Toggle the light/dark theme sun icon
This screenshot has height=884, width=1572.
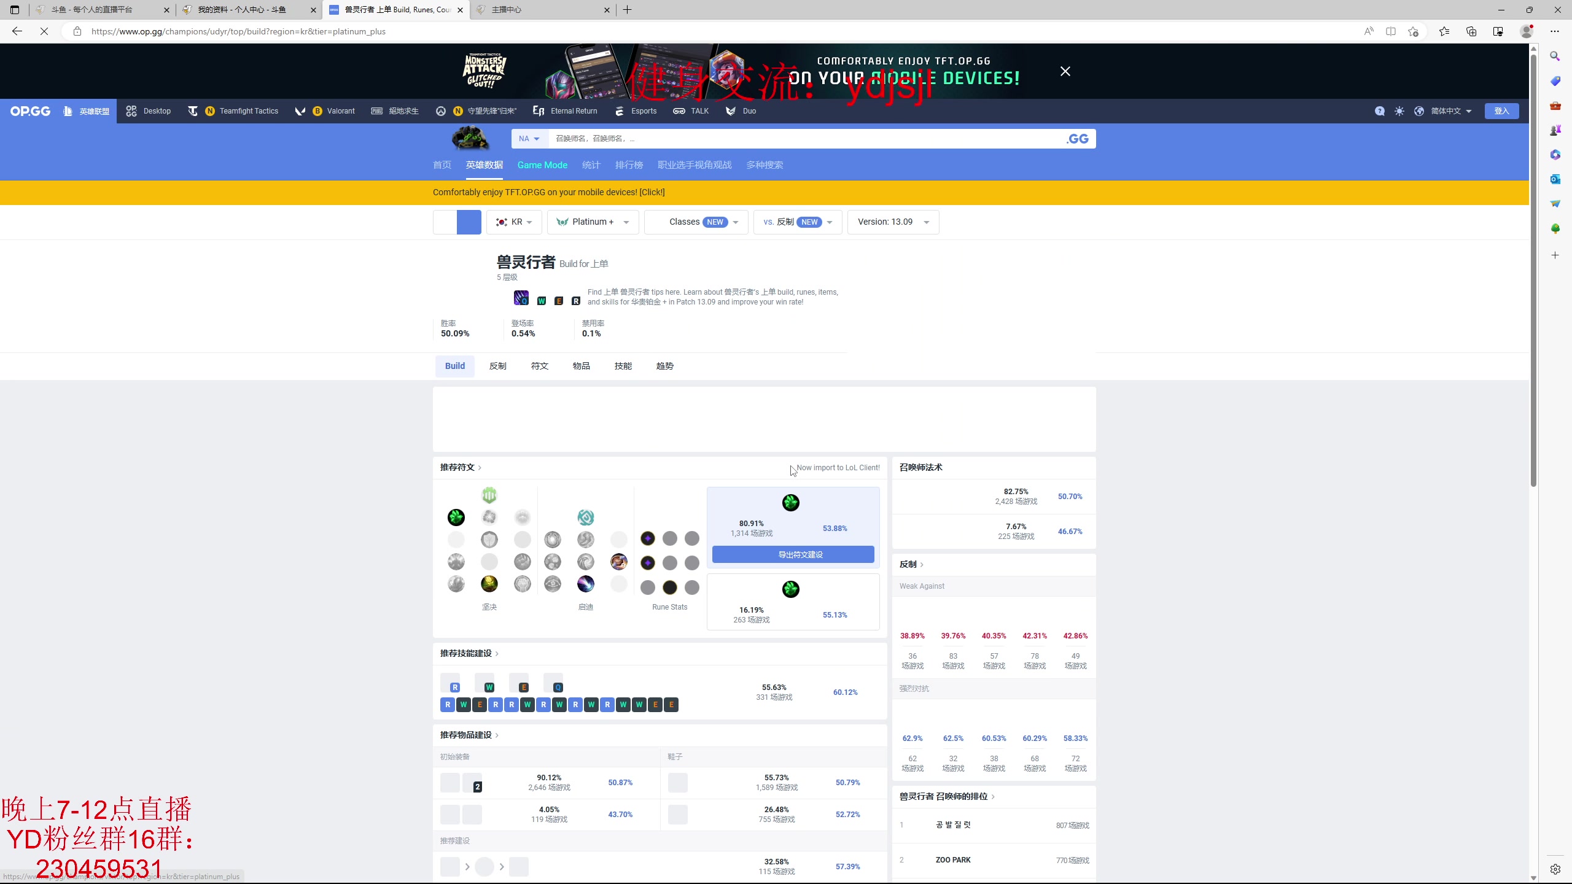pyautogui.click(x=1399, y=111)
